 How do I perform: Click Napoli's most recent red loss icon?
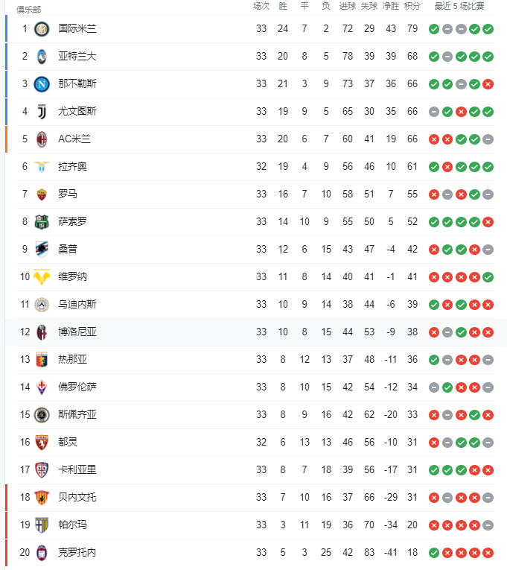[x=488, y=84]
